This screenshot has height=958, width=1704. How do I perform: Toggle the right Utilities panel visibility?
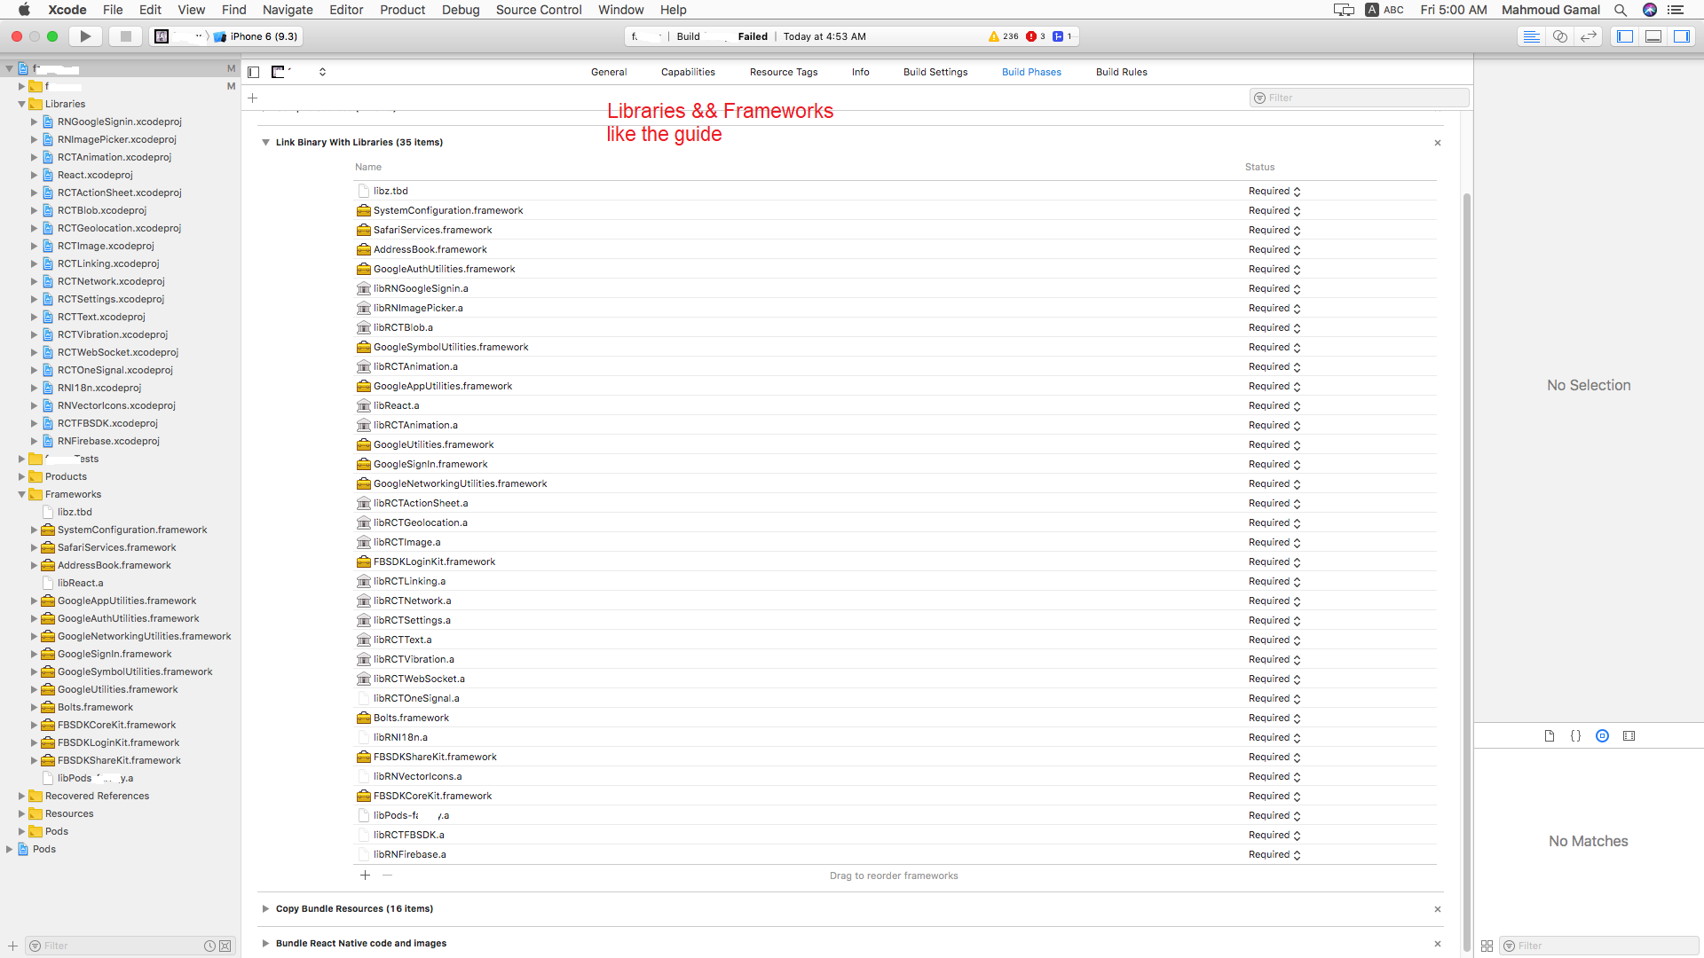tap(1683, 36)
